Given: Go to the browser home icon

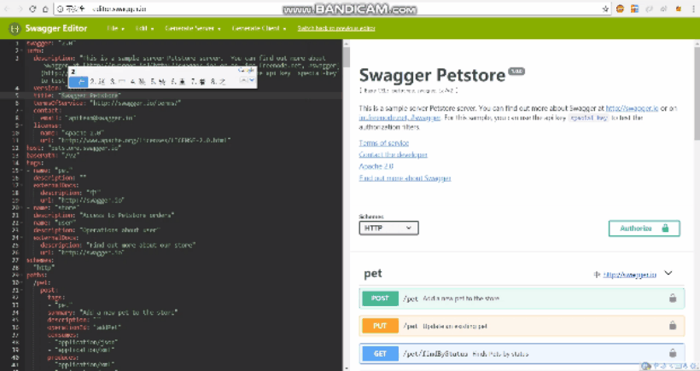Looking at the screenshot, I should (x=45, y=9).
